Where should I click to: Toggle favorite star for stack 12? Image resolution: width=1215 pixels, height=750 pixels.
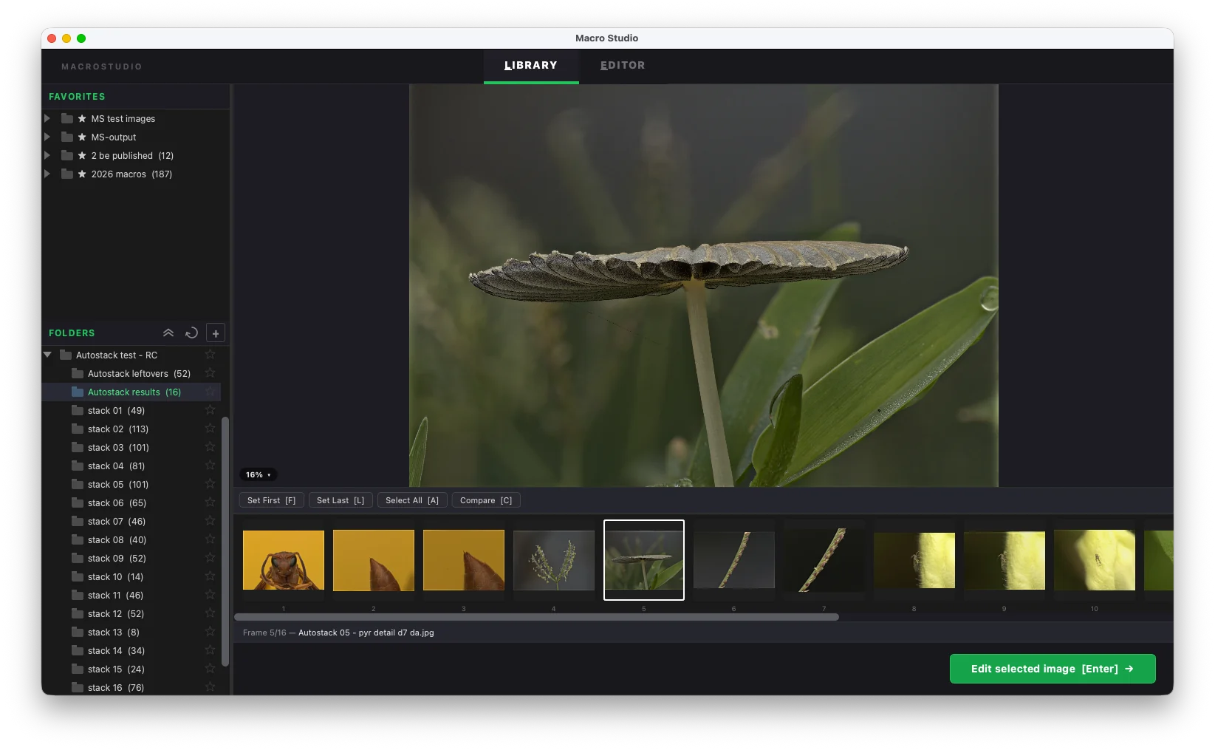(x=211, y=613)
